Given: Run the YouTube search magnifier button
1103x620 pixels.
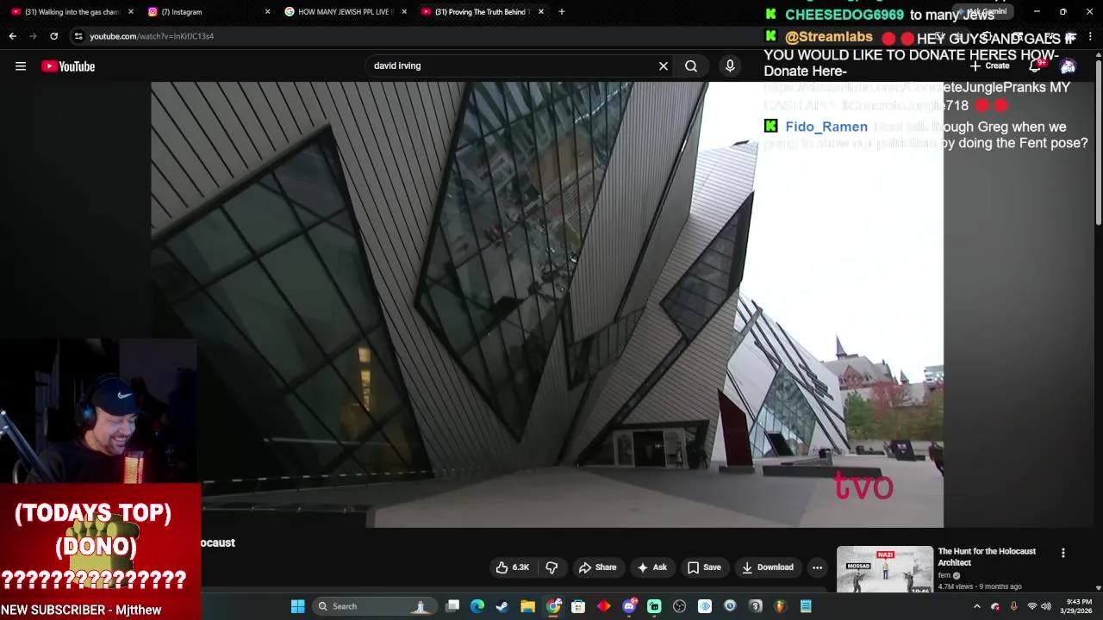Looking at the screenshot, I should tap(691, 65).
